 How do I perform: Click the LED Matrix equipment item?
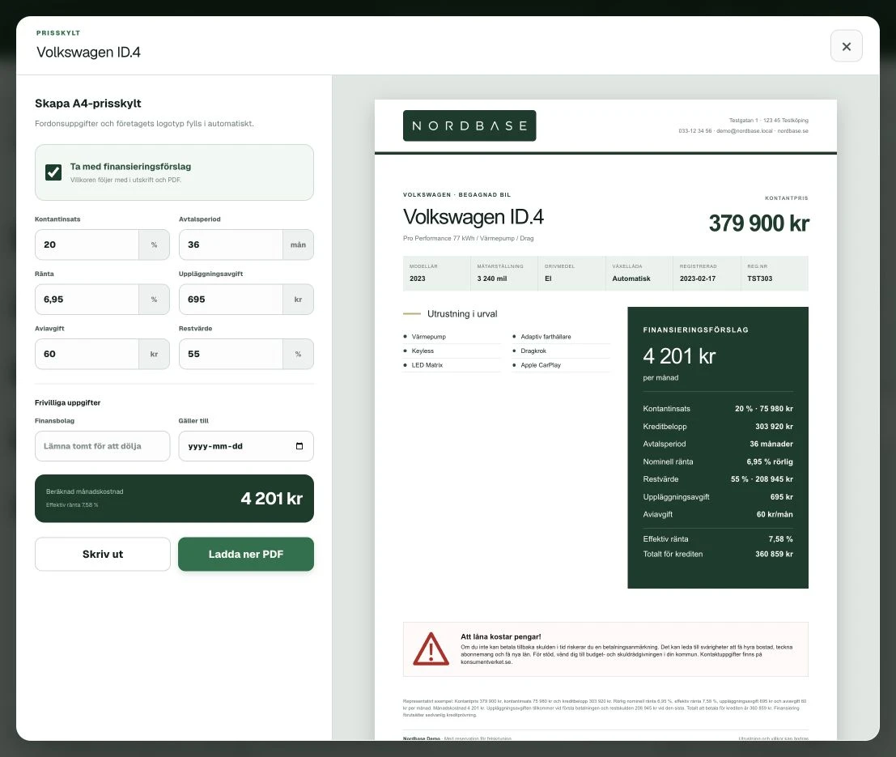(x=427, y=365)
